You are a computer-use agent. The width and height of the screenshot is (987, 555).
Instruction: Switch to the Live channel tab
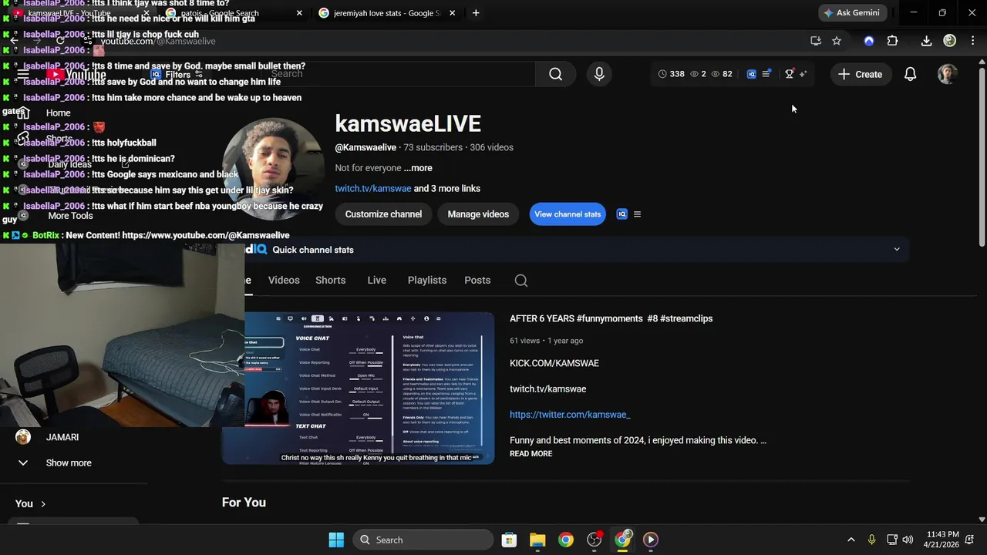point(376,281)
